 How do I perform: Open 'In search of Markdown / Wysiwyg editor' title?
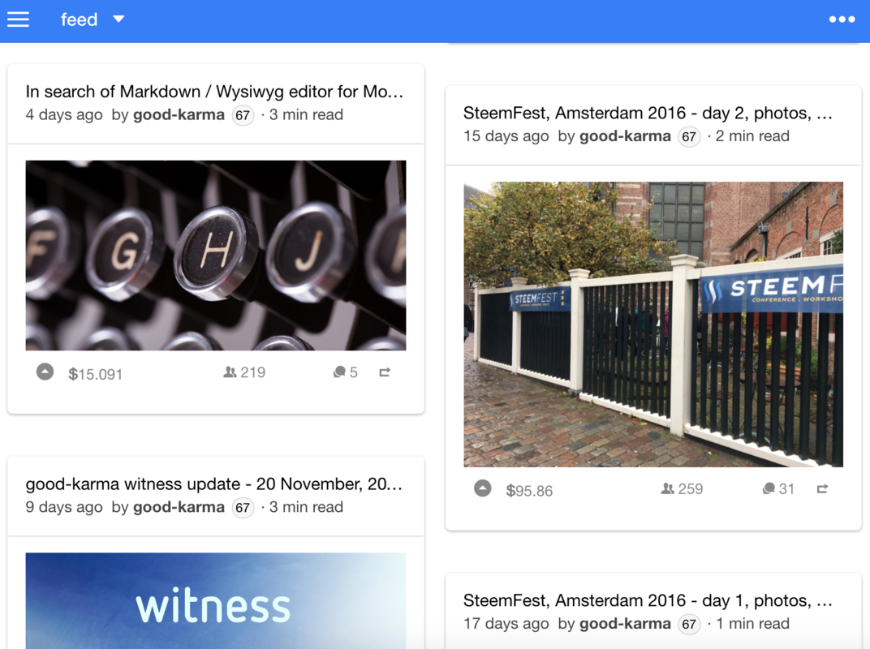215,92
